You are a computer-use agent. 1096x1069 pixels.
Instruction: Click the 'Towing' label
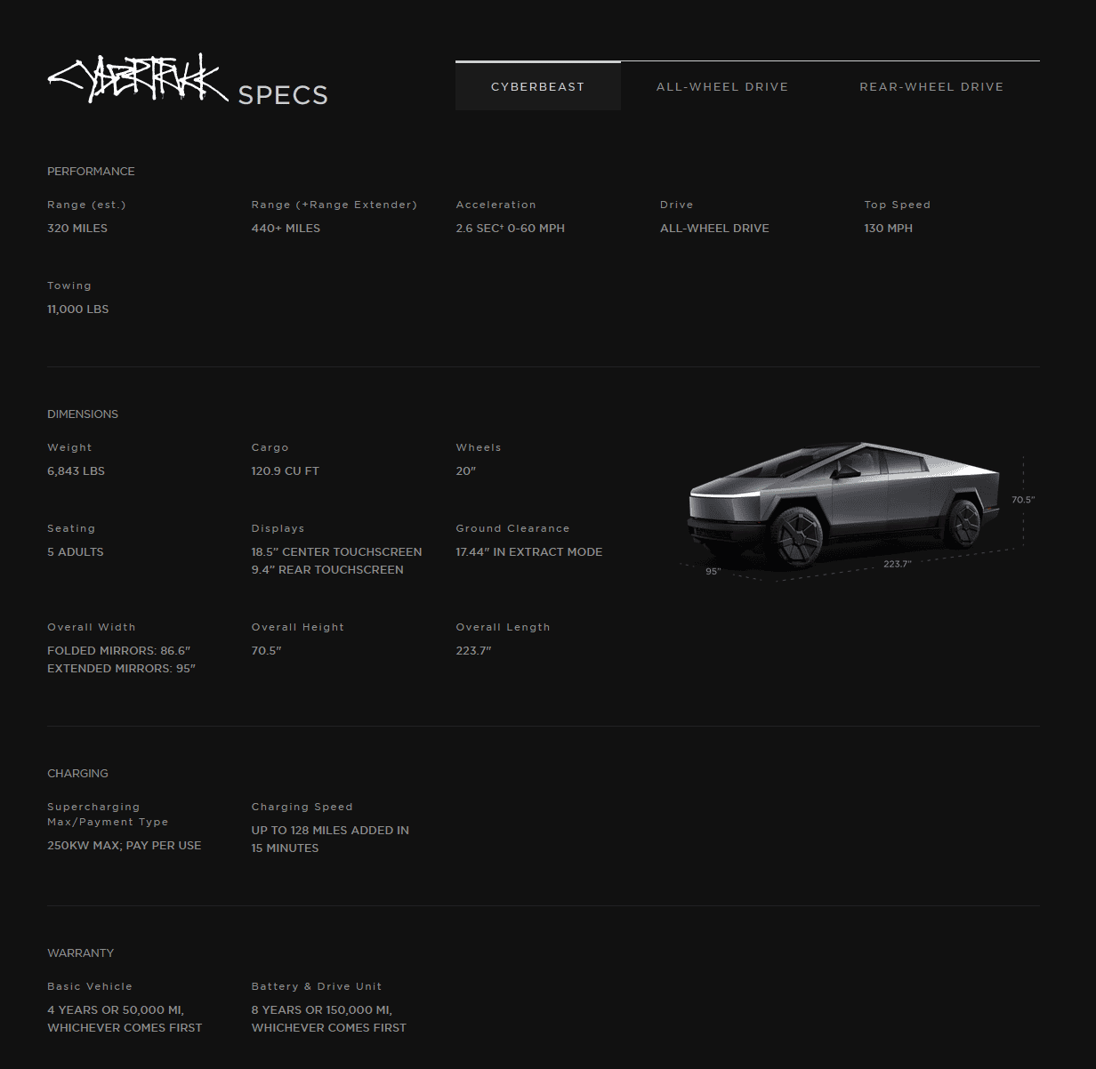69,285
